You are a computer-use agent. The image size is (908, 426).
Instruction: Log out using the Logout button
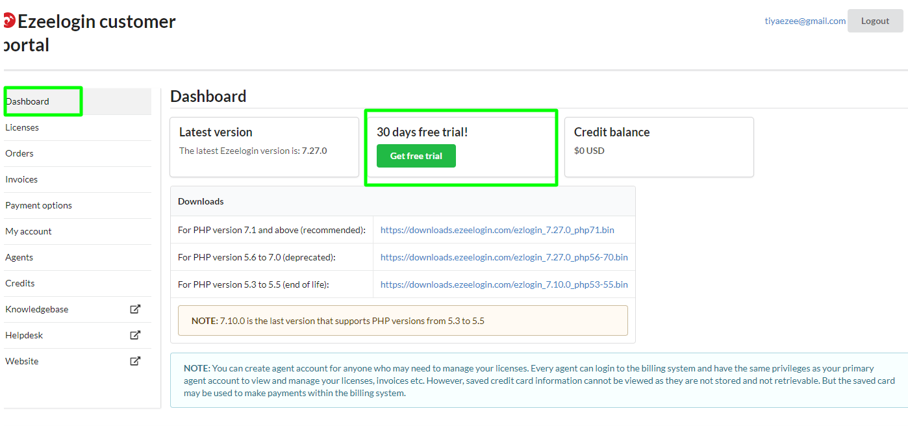coord(875,21)
